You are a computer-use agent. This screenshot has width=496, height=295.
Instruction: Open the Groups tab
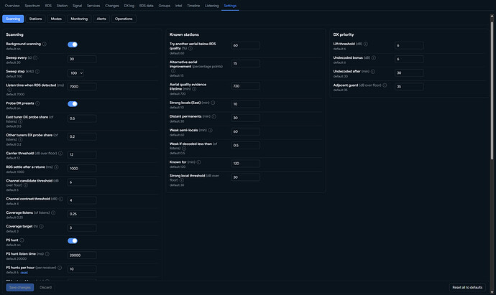point(164,6)
